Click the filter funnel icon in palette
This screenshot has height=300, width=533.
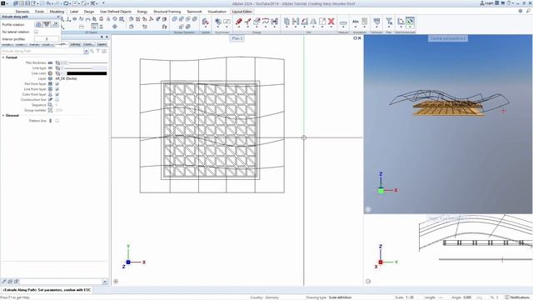click(x=98, y=51)
